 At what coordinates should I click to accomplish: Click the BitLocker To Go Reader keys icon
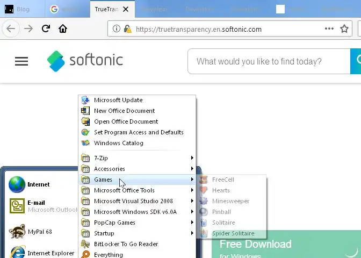point(85,244)
